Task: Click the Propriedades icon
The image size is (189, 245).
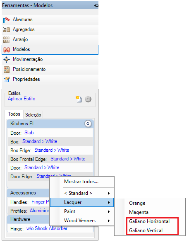Action: pos(7,79)
